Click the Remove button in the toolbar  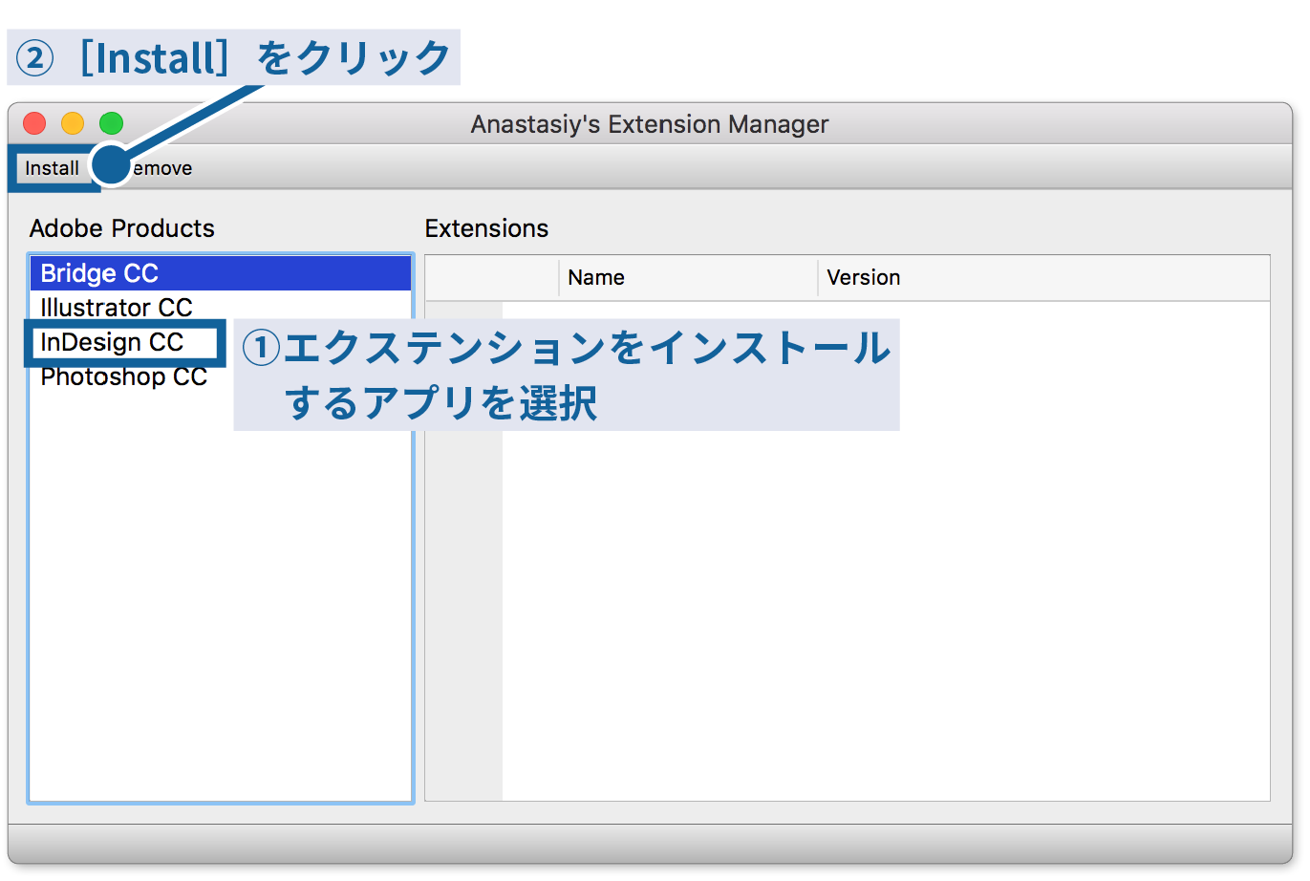[x=158, y=168]
